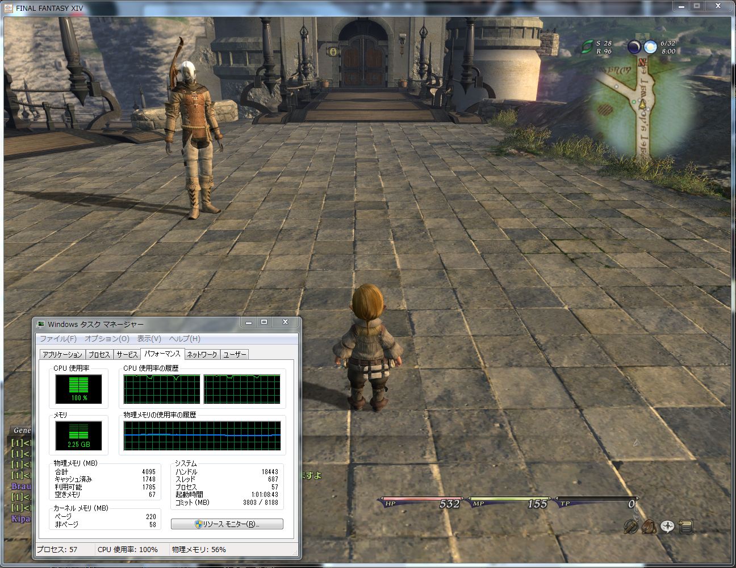Select the アプリケーション tab
Image resolution: width=736 pixels, height=568 pixels.
(x=62, y=355)
